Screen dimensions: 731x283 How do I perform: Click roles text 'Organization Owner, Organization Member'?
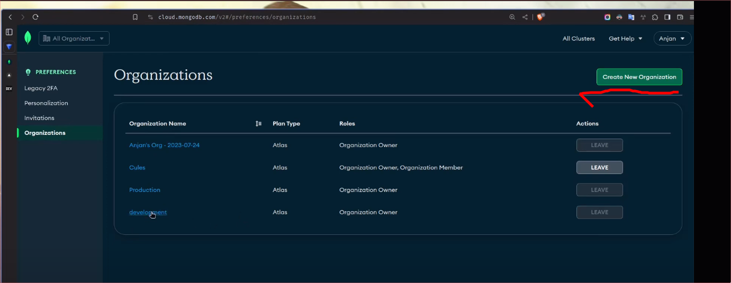click(401, 168)
